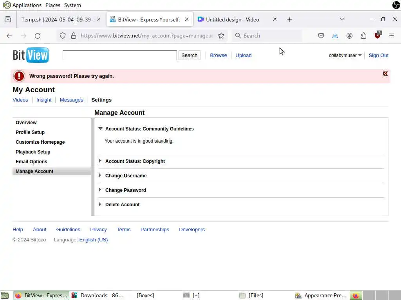This screenshot has width=401, height=300.
Task: Switch to Downloads window in taskbar
Action: click(98, 295)
